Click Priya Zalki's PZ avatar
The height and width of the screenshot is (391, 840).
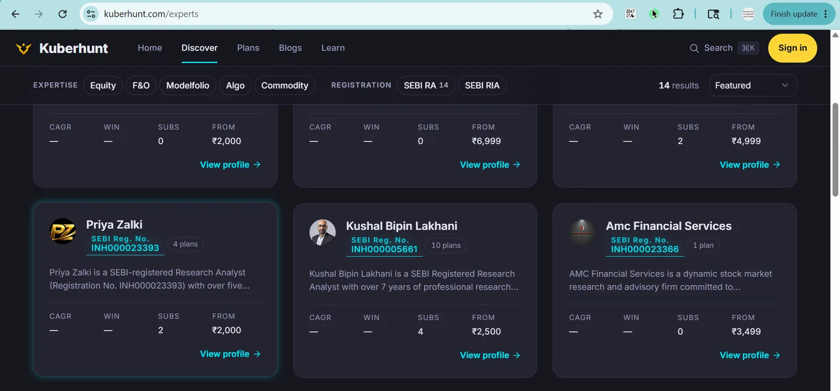tap(62, 231)
